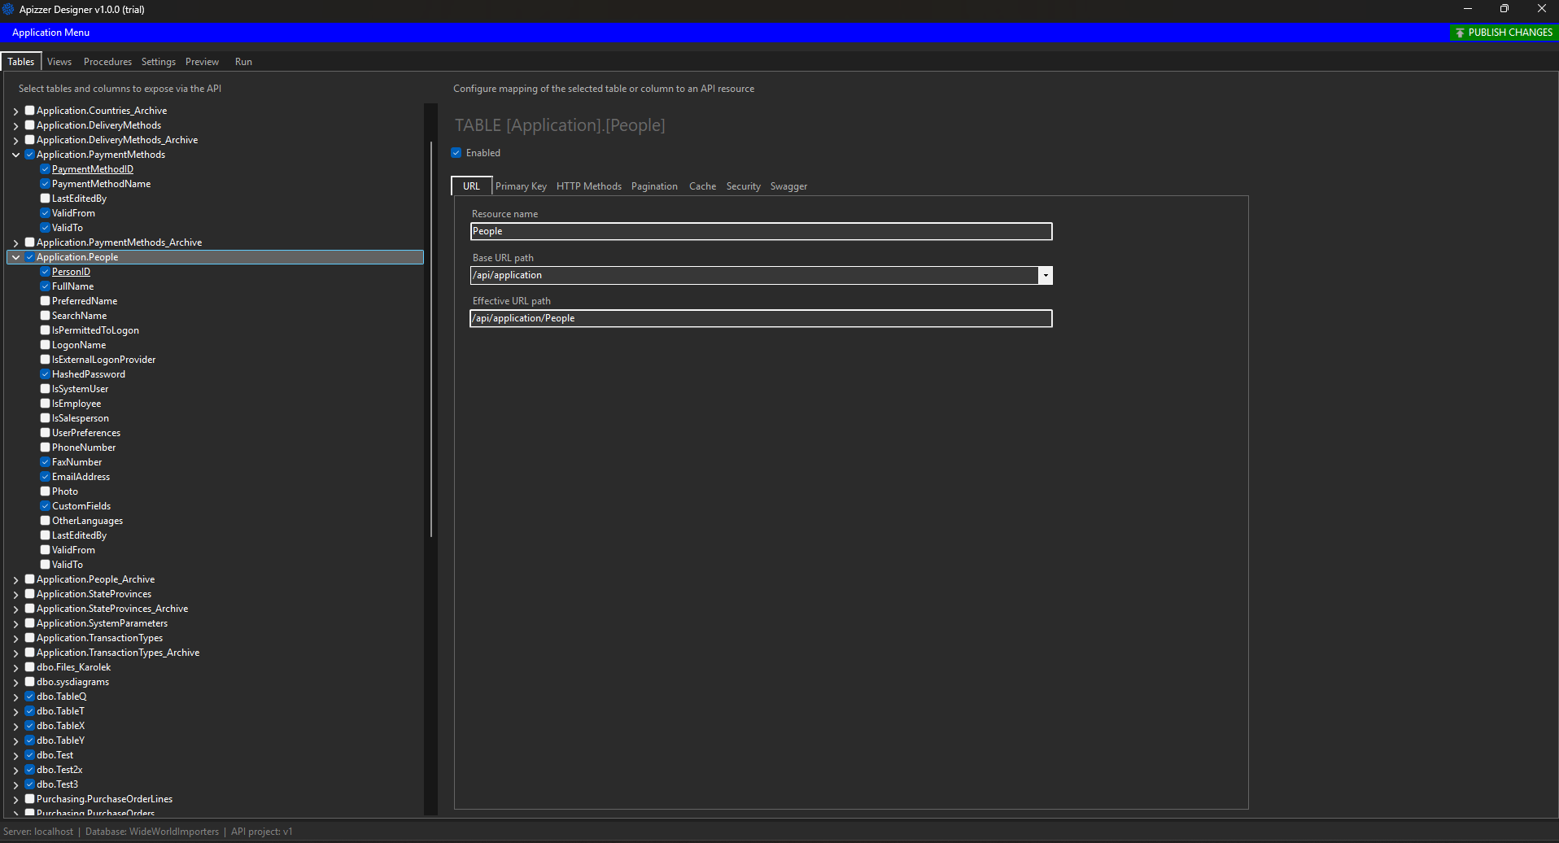Uncheck the Application.People table checkbox

[29, 257]
